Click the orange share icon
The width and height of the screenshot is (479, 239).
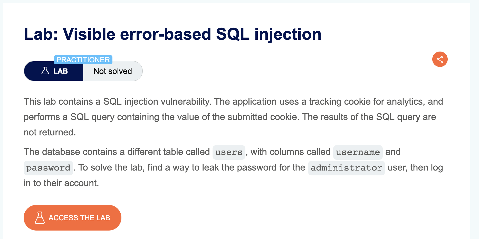[x=440, y=59]
